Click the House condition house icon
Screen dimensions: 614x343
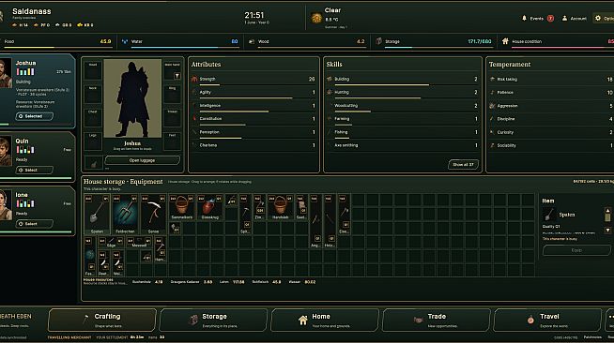tap(505, 41)
